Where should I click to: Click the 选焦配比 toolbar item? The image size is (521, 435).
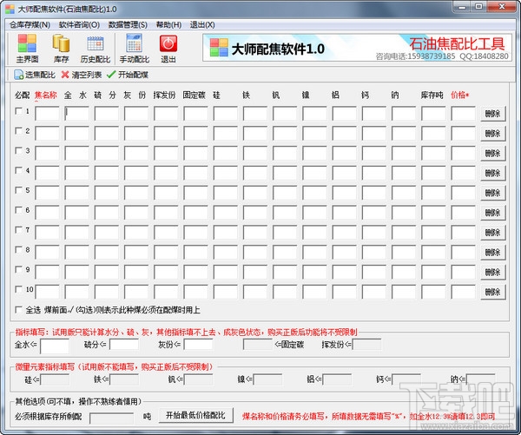35,75
